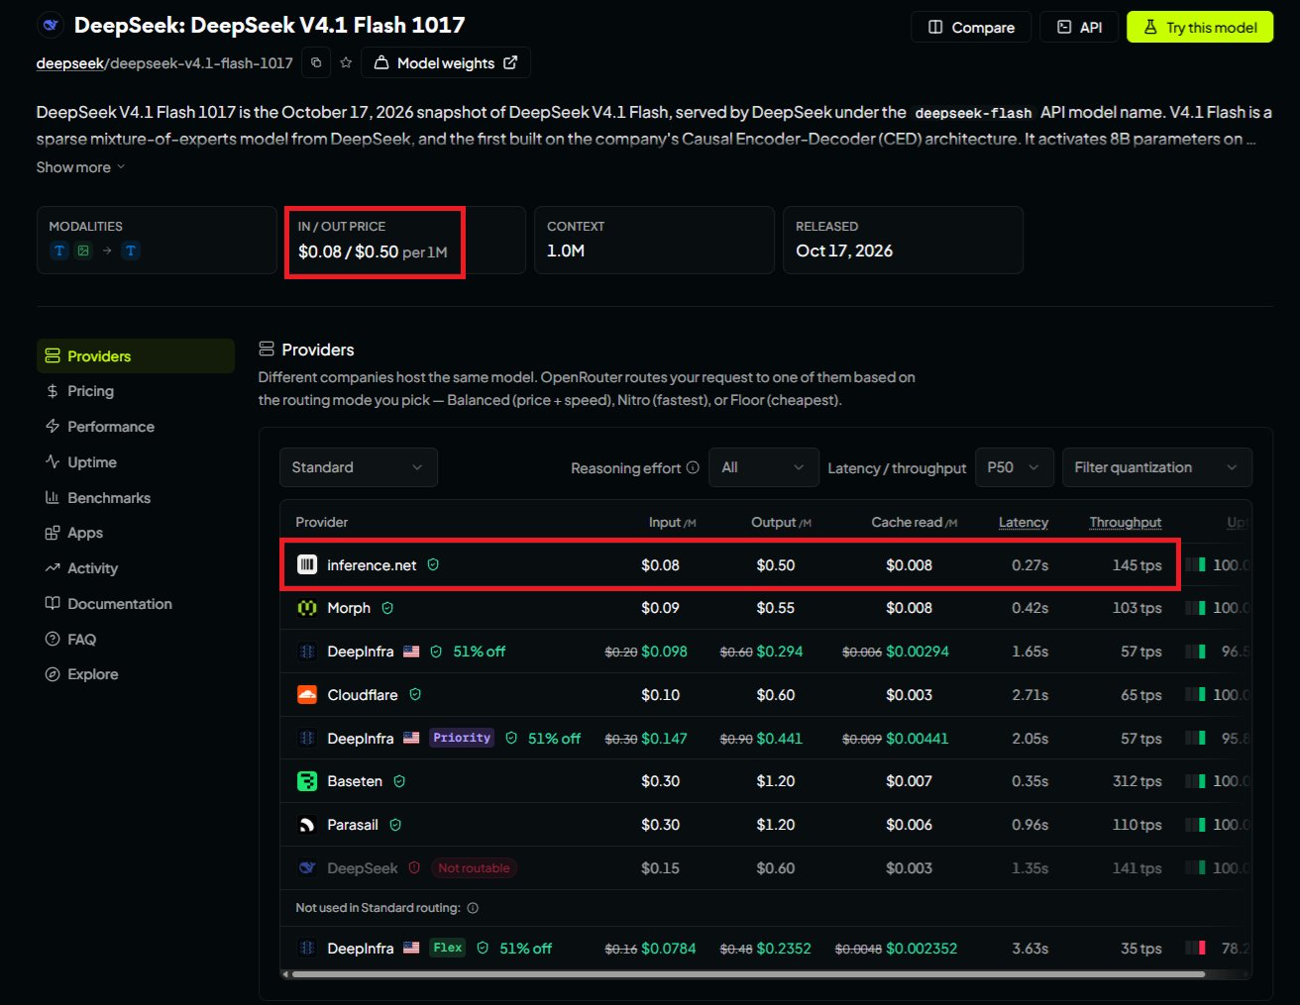Click the Flex badge on DeepInfra
The width and height of the screenshot is (1300, 1005).
[448, 948]
